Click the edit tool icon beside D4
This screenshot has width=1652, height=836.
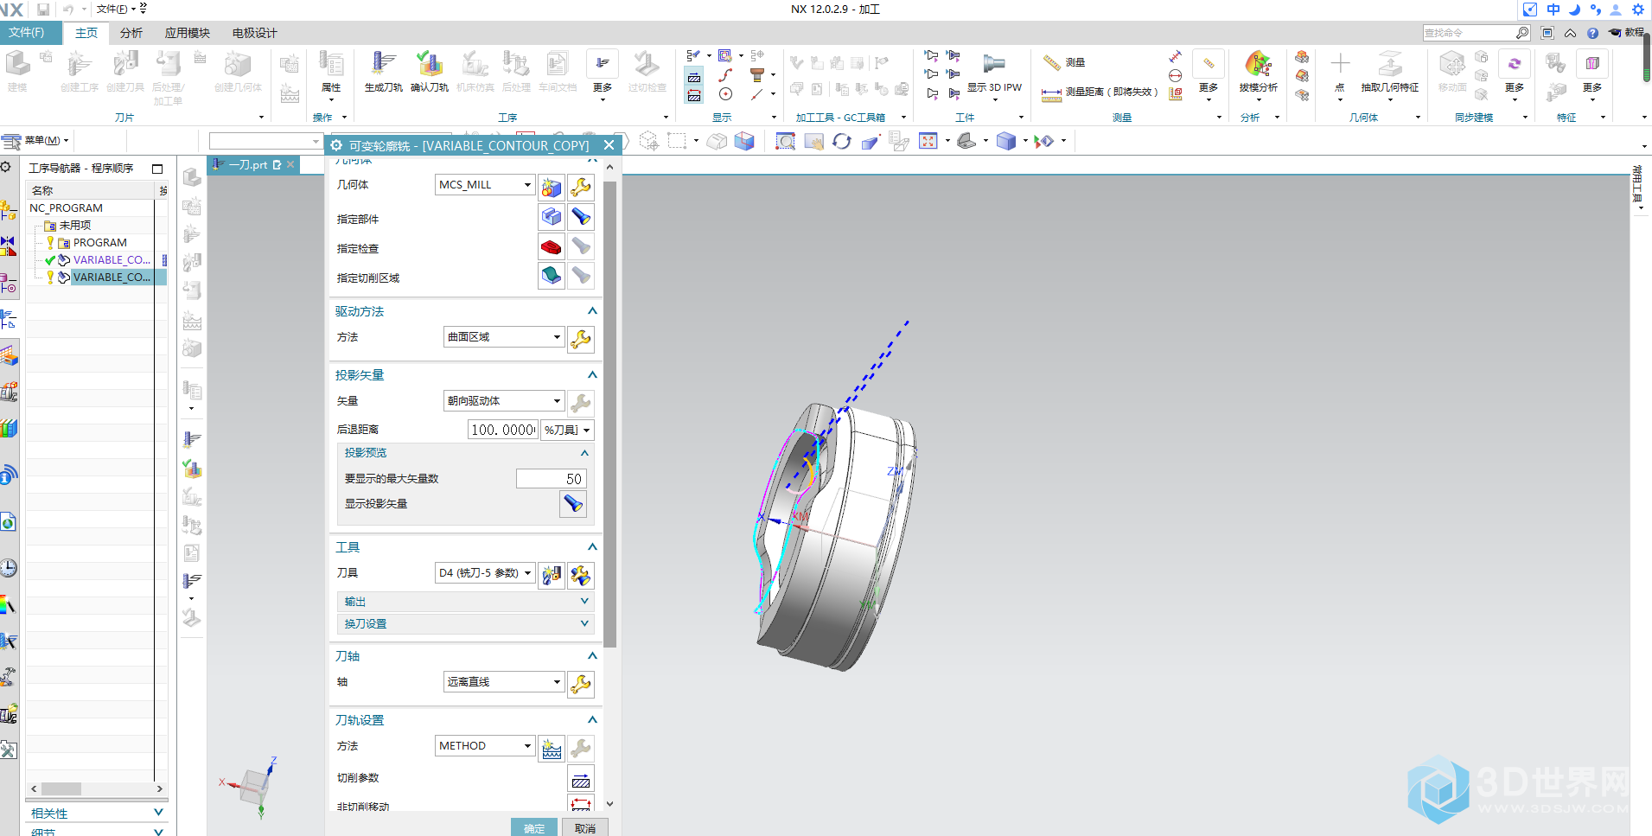coord(581,575)
